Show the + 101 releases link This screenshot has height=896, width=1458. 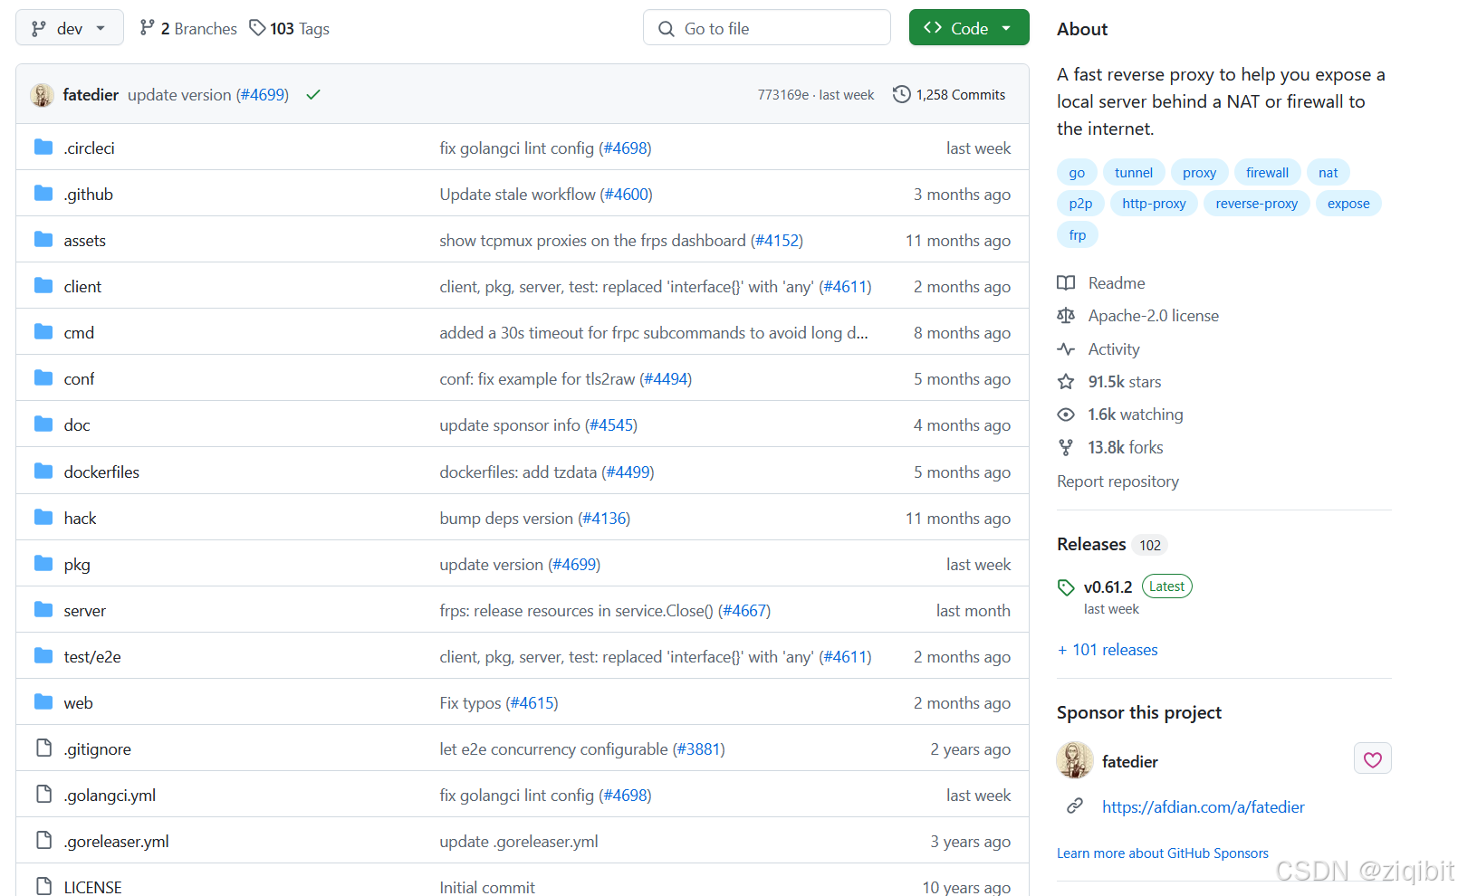[x=1108, y=650]
